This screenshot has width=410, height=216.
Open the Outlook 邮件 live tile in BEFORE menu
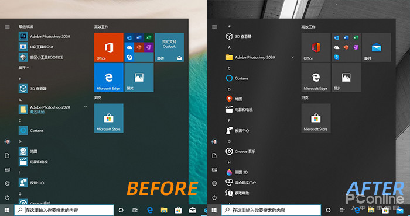[x=169, y=47]
